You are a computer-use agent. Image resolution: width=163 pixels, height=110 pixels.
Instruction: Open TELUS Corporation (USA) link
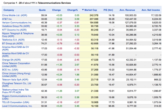click(x=16, y=102)
